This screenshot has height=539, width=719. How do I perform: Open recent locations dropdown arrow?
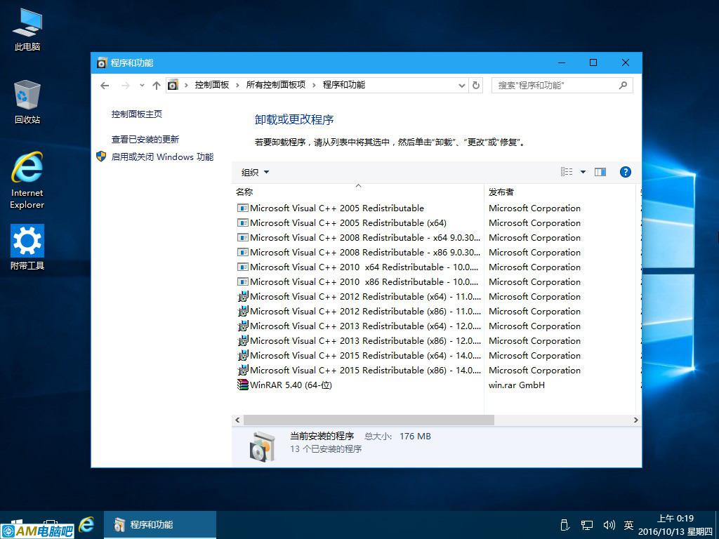142,85
